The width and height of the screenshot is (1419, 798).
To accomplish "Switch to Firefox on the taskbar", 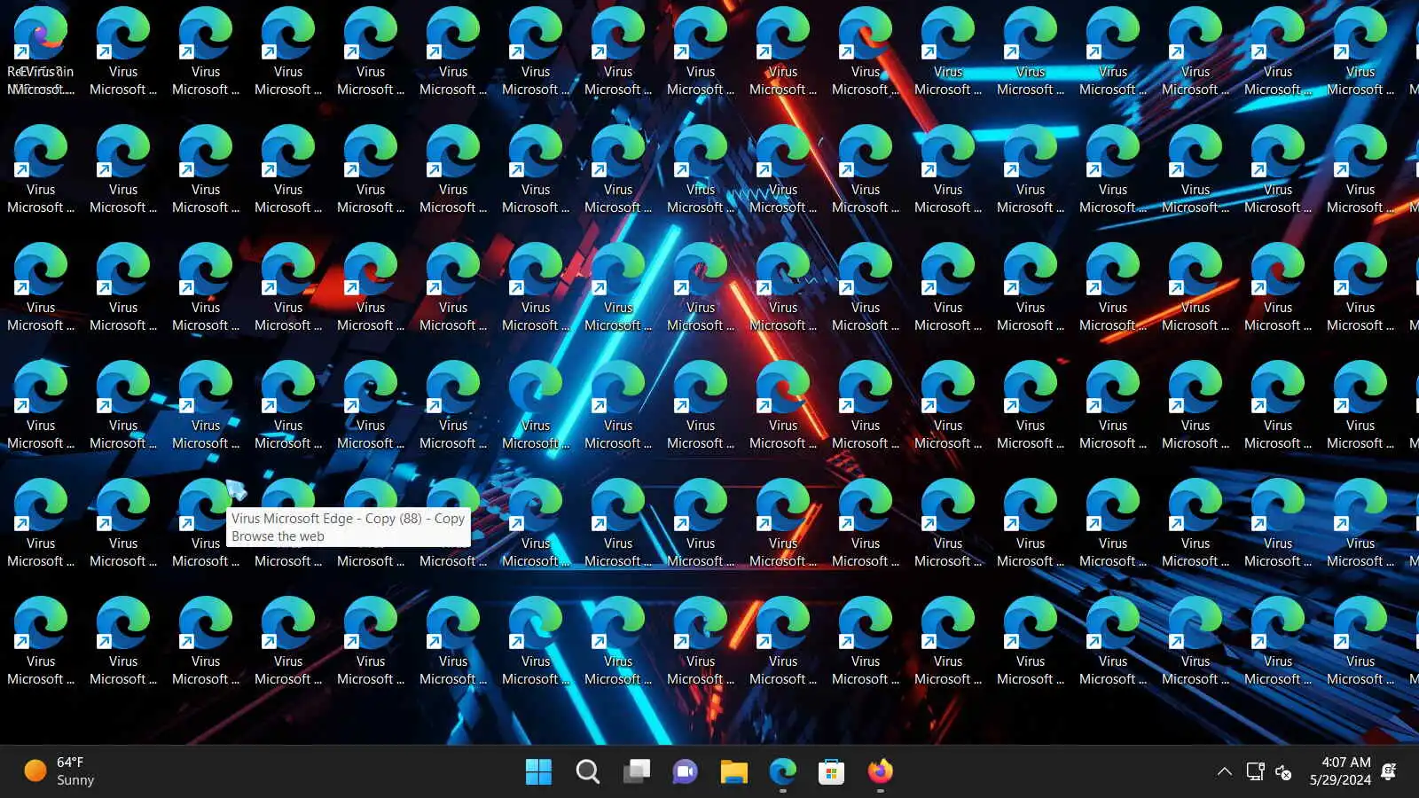I will point(880,771).
